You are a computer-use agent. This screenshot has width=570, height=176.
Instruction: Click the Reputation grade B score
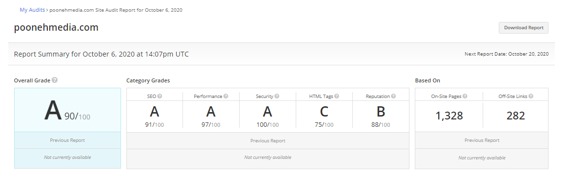point(381,116)
